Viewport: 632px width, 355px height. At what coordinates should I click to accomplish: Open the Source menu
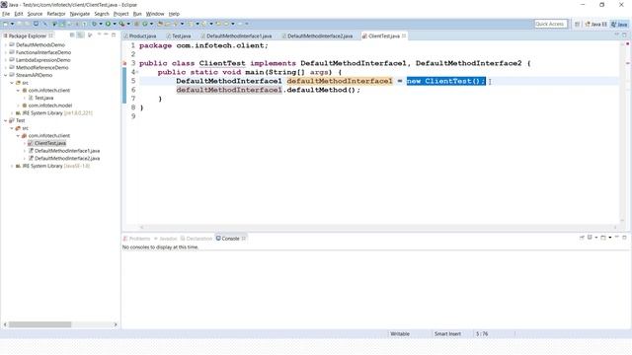[x=35, y=14]
